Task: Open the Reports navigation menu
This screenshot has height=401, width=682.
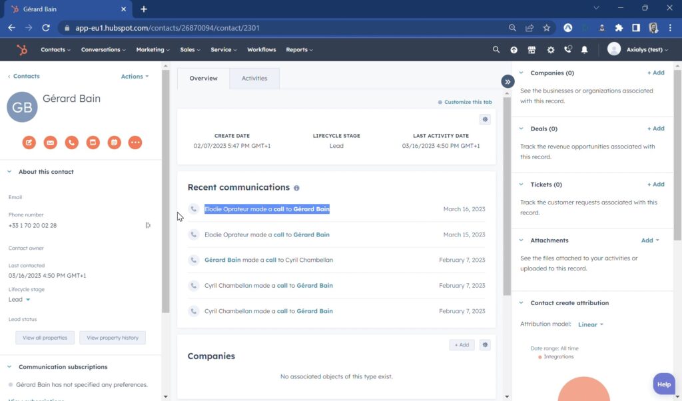Action: coord(299,49)
